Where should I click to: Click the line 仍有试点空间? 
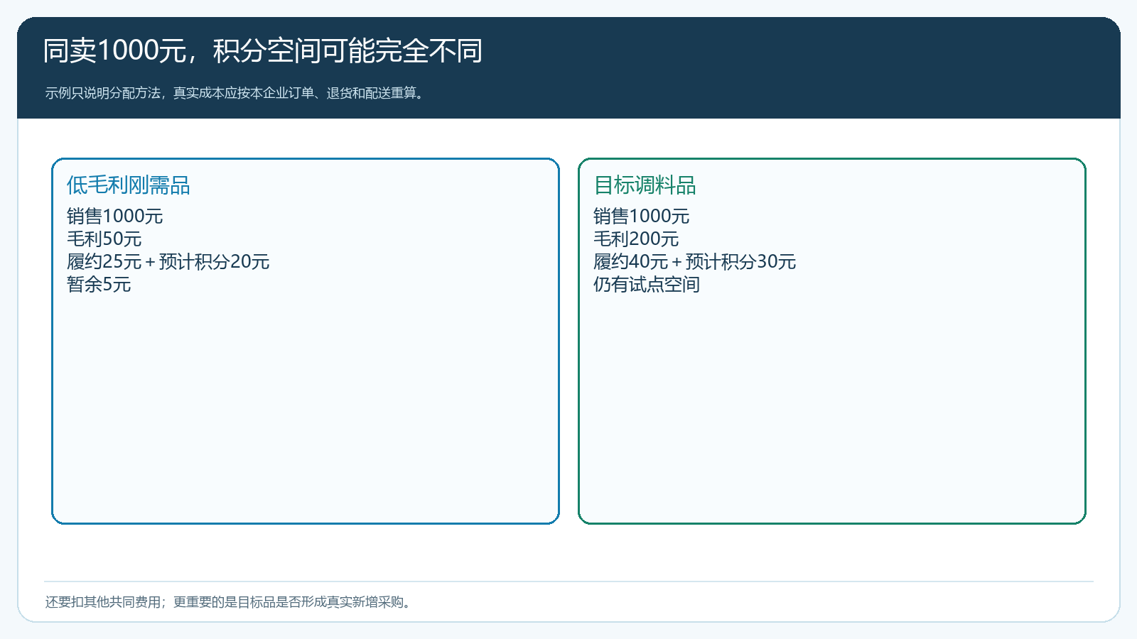point(647,284)
